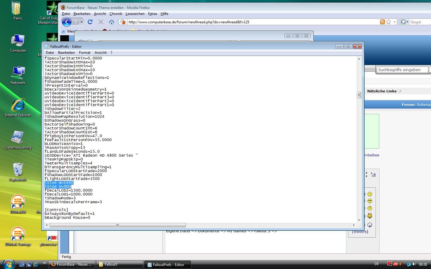Open the Systemsteuerung desktop icon

point(18,140)
